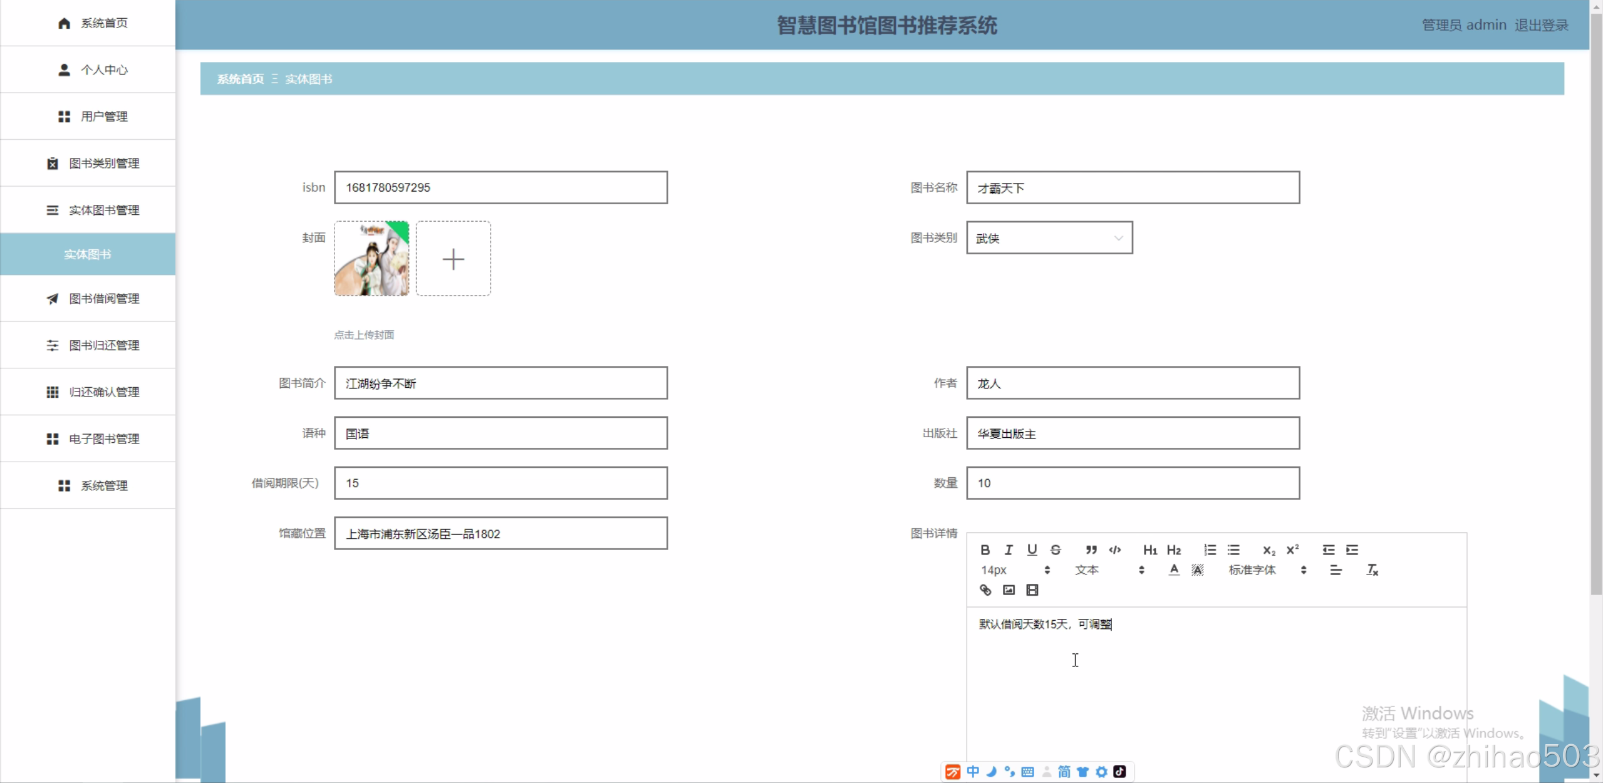Screen dimensions: 1603x783
Task: Apply italic formatting in editor
Action: tap(1009, 550)
